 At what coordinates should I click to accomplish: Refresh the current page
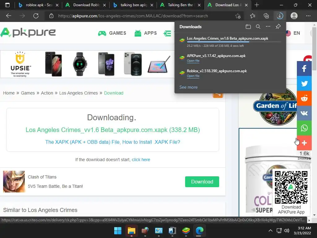coord(36,16)
